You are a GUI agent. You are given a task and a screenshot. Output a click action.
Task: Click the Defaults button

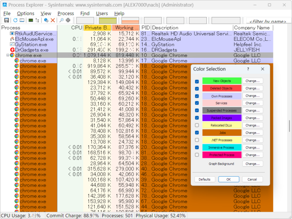204,179
